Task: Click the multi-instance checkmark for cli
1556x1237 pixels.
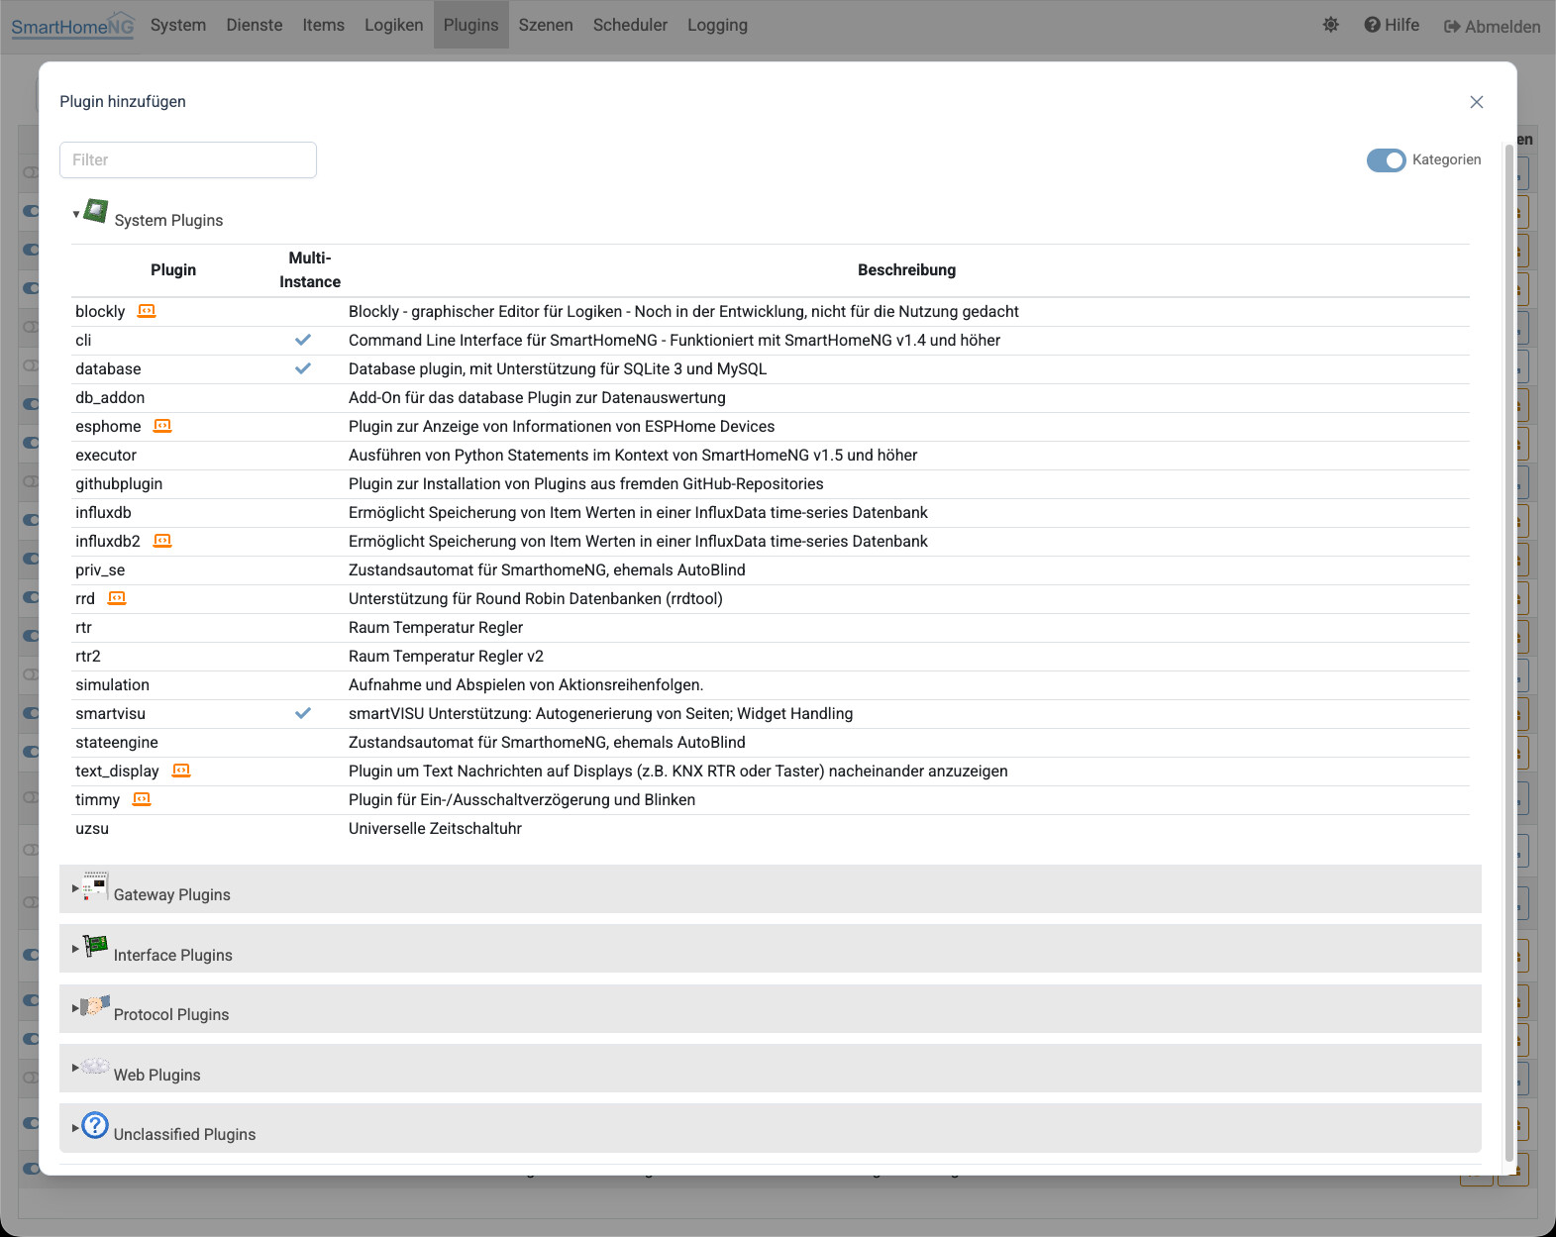Action: (303, 340)
